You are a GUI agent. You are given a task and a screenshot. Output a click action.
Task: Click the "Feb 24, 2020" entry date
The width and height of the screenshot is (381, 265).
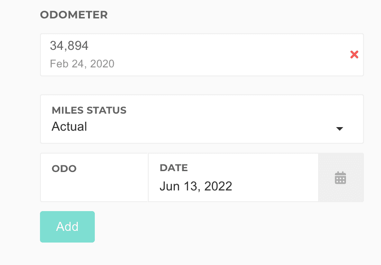click(82, 64)
